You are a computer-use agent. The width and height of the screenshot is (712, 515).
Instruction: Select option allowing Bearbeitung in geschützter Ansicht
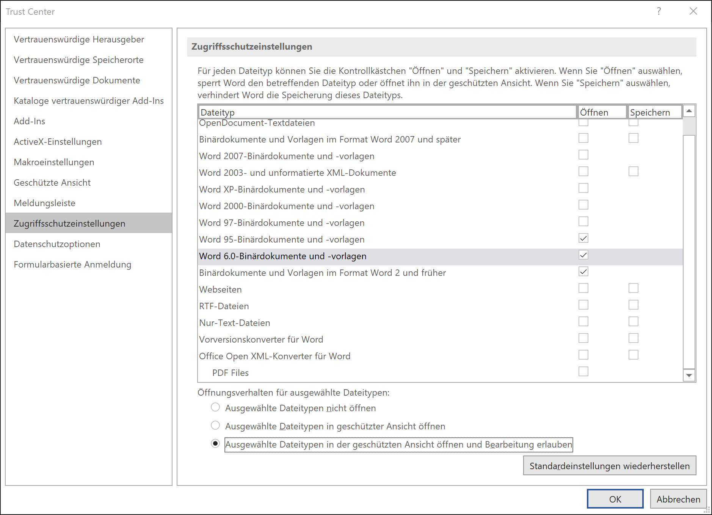215,443
